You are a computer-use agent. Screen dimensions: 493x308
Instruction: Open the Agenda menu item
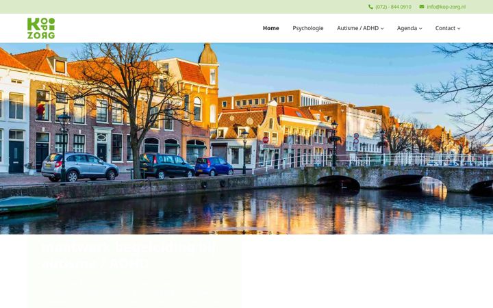(407, 28)
